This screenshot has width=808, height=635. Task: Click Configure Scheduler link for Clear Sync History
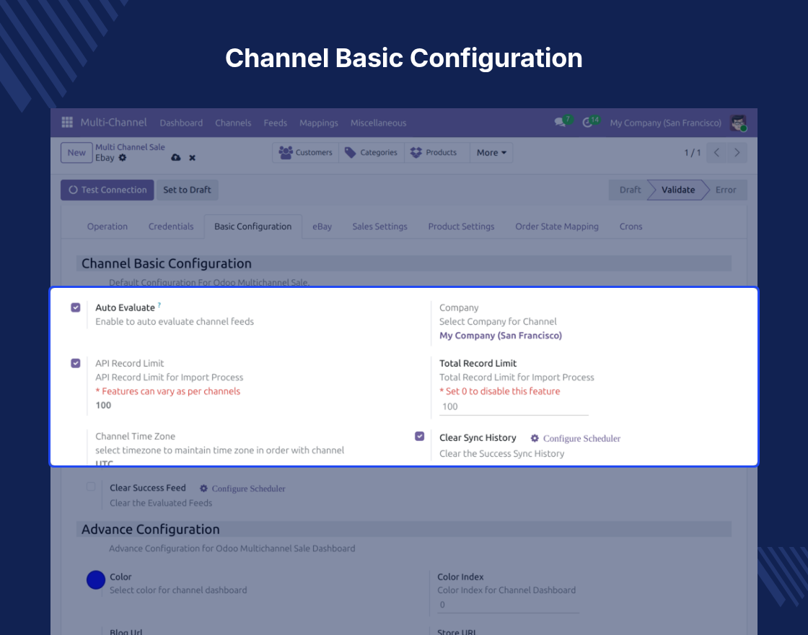point(581,439)
